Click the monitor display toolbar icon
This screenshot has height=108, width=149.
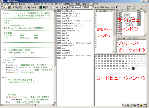pos(52,7)
